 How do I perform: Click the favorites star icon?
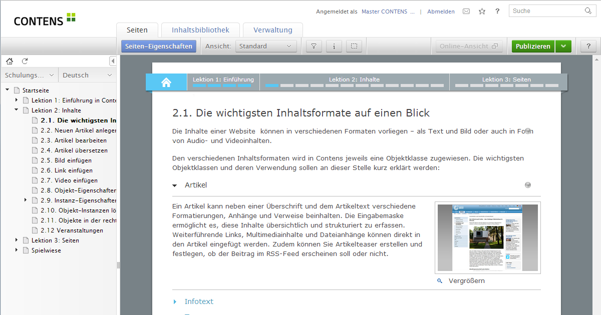tap(482, 11)
